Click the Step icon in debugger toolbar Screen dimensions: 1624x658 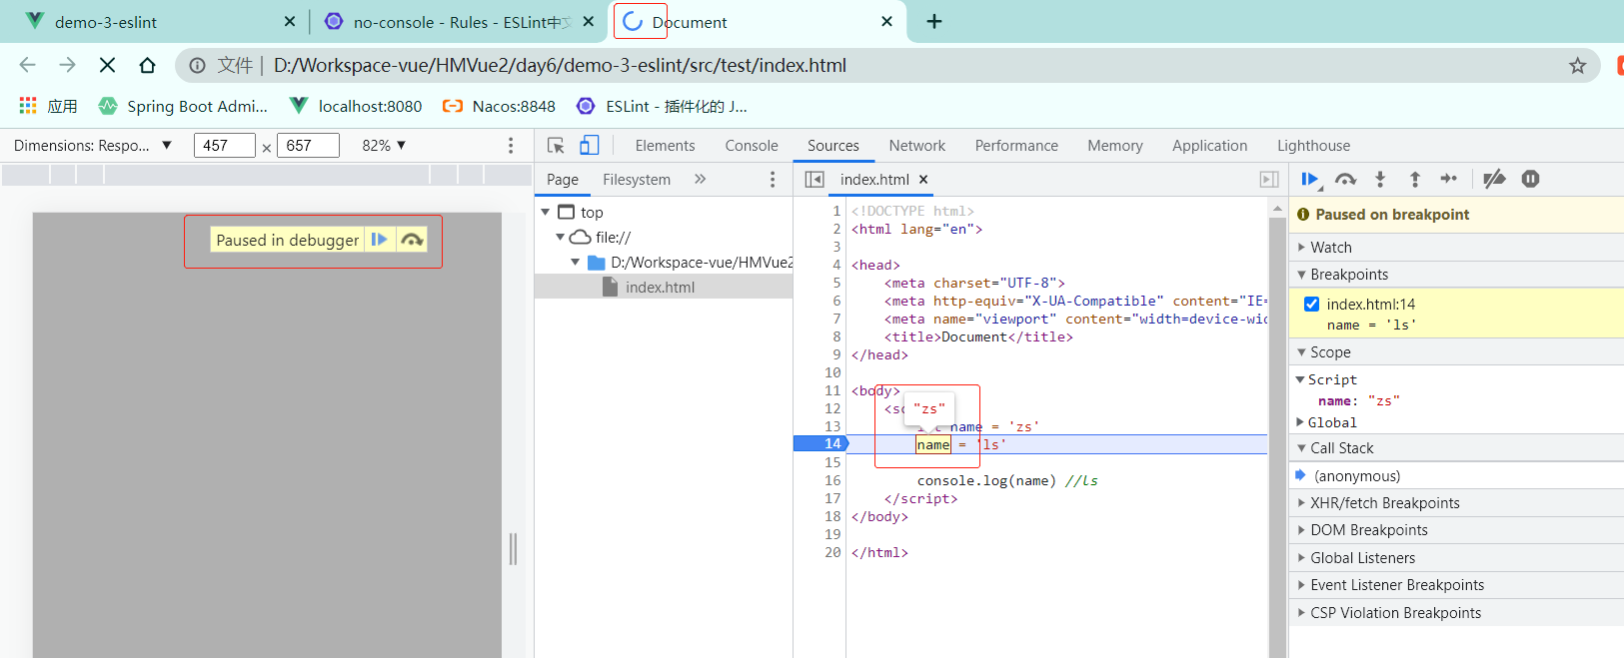click(x=1449, y=179)
